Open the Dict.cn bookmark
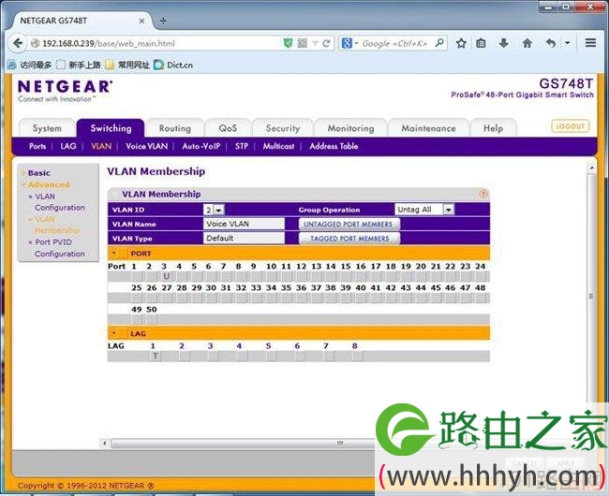This screenshot has height=496, width=609. (173, 66)
